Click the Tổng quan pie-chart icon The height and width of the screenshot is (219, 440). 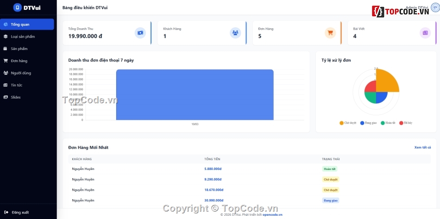click(x=6, y=25)
